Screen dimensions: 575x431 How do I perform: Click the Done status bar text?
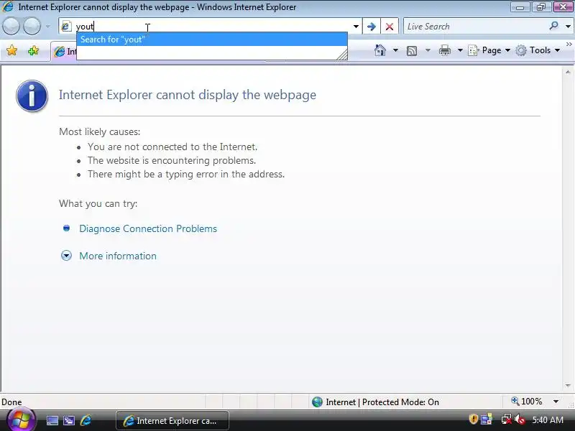[11, 402]
